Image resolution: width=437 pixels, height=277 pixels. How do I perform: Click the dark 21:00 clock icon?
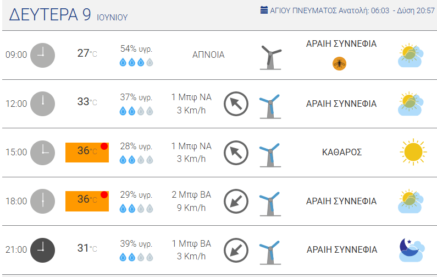point(43,250)
